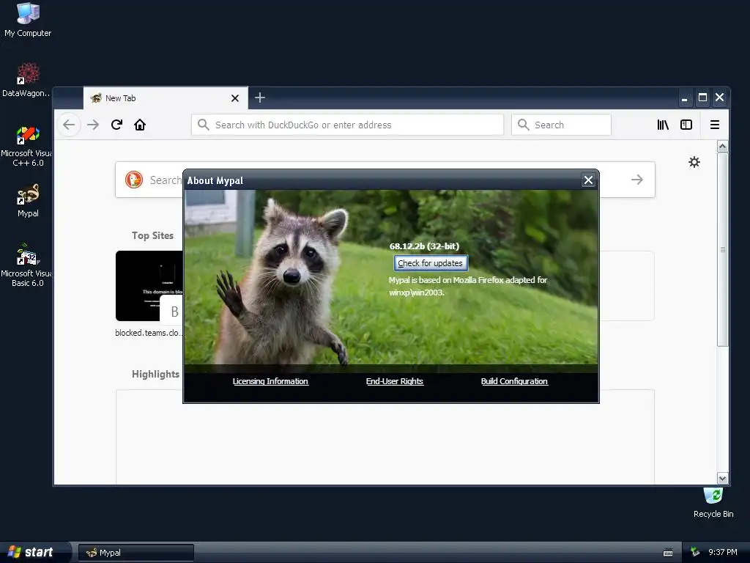Open the blocked.teams top site thumbnail
The width and height of the screenshot is (750, 563).
[x=149, y=286]
